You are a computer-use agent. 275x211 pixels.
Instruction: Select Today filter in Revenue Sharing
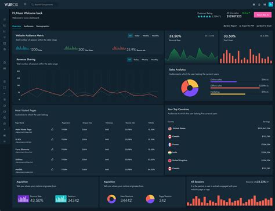point(136,60)
